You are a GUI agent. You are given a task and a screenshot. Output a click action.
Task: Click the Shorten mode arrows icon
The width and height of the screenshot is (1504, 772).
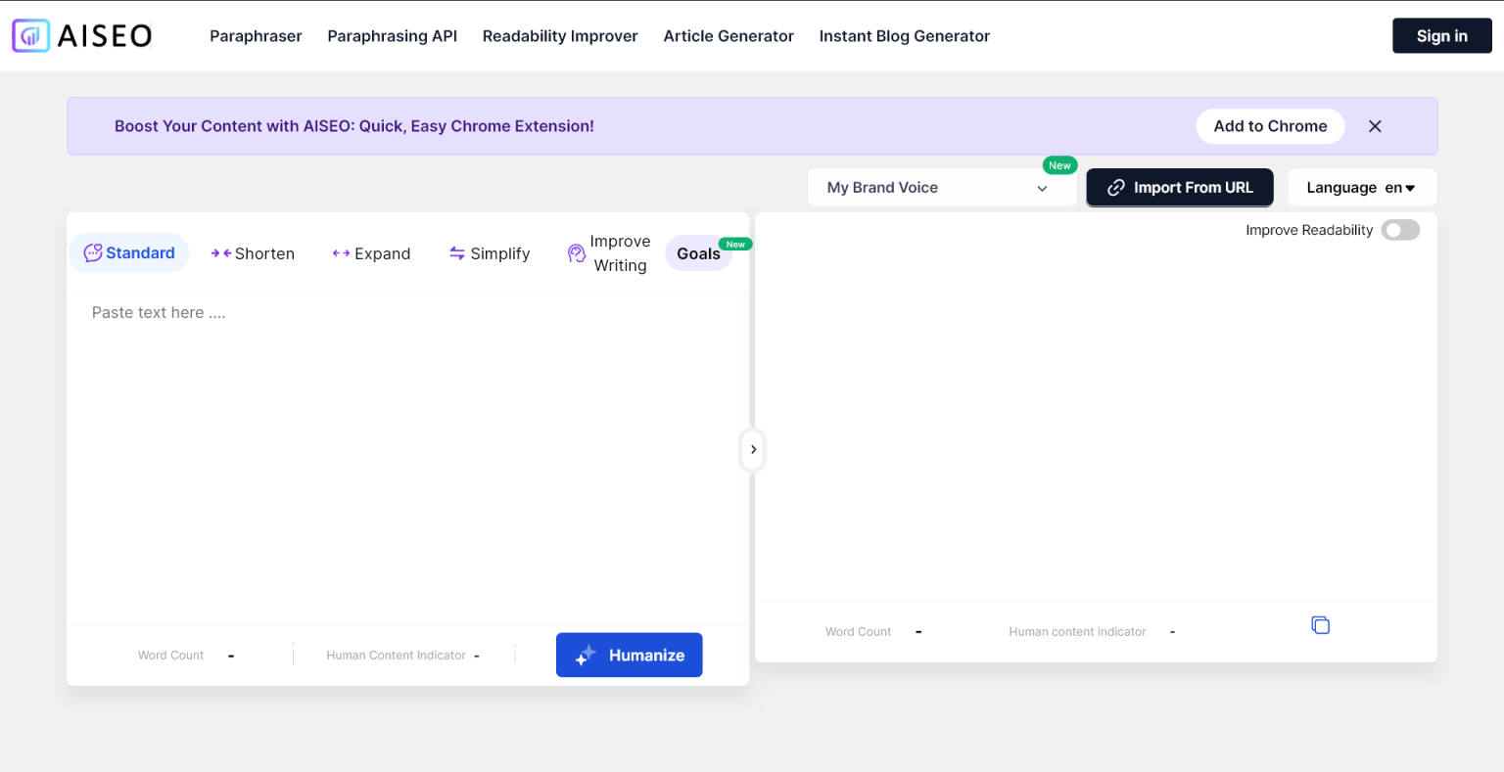click(219, 252)
